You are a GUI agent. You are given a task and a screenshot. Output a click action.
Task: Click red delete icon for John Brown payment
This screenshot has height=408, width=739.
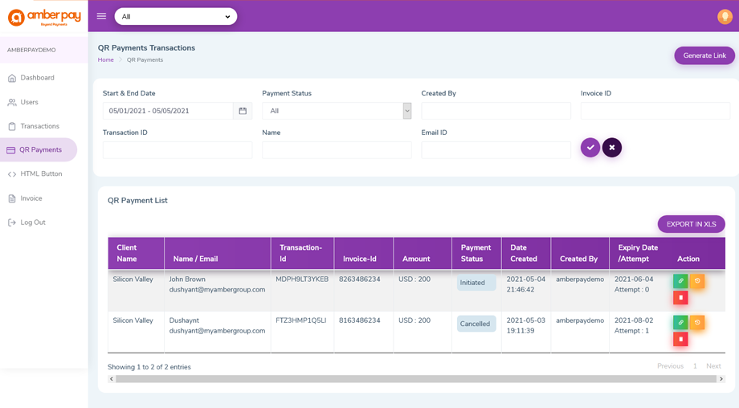coord(680,298)
